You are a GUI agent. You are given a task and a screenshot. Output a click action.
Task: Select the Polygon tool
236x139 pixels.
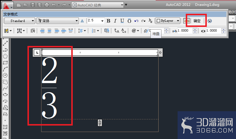point(5,56)
